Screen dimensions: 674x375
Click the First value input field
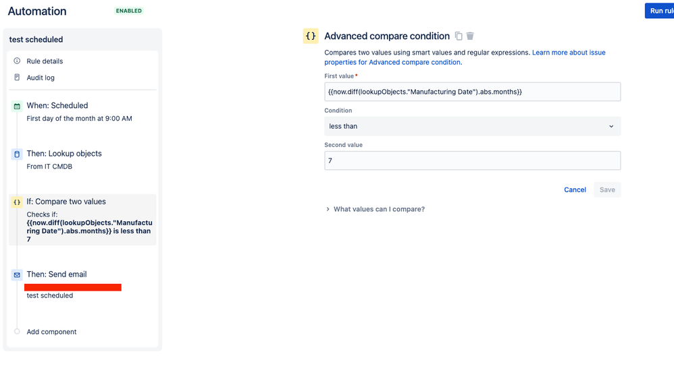[472, 92]
